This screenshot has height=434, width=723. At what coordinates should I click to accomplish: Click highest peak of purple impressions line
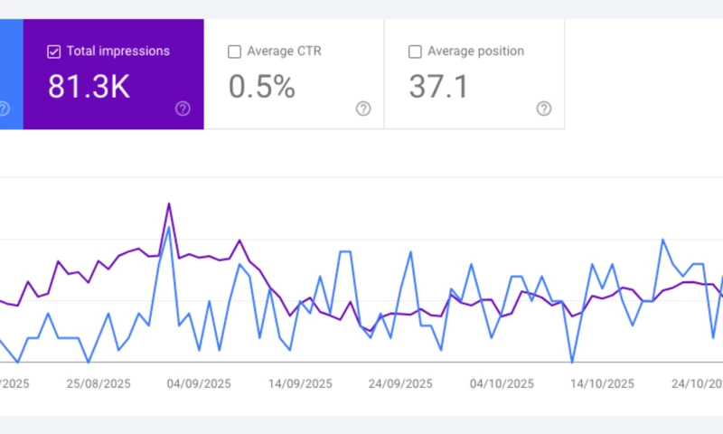169,203
